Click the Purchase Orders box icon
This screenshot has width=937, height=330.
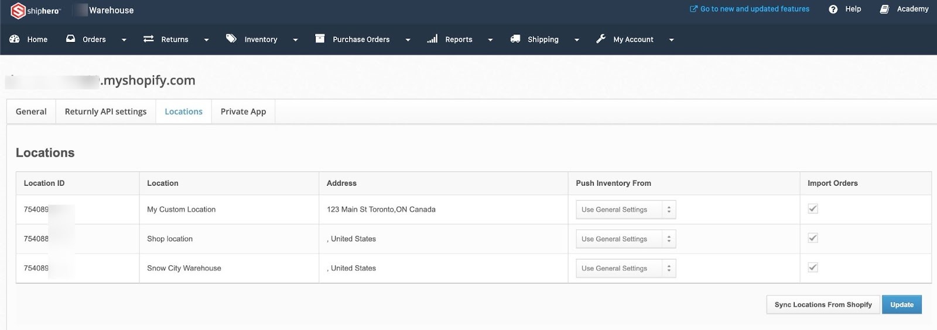(x=320, y=39)
